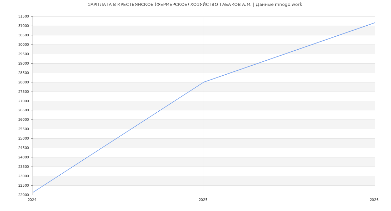Click the 2025 data point on the line
Viewport: 391px width, 211px height.
pos(204,82)
